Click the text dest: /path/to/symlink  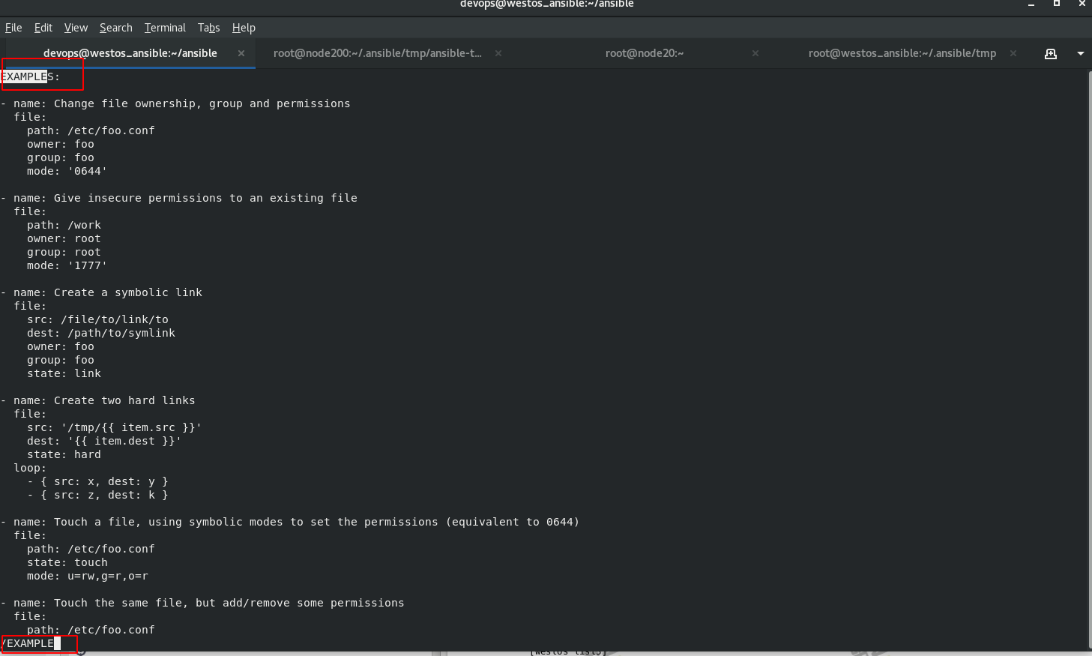click(x=101, y=333)
